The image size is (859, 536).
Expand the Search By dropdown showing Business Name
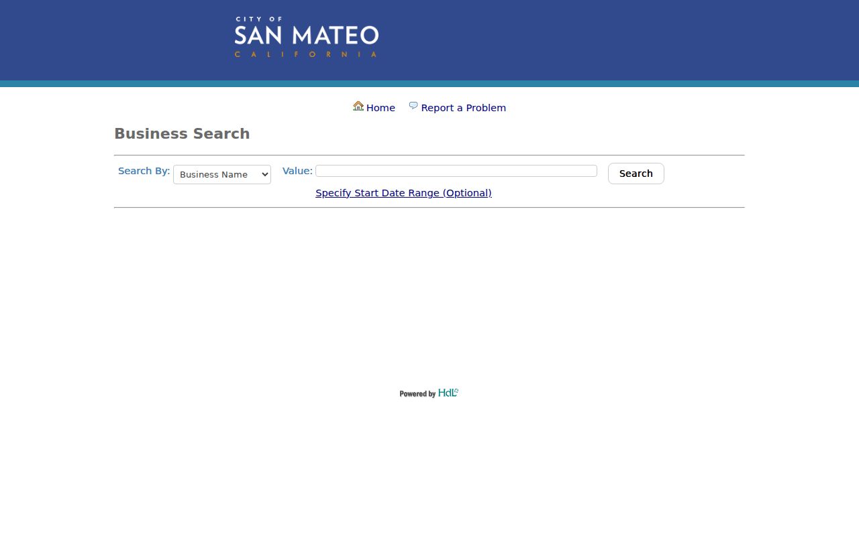[222, 174]
